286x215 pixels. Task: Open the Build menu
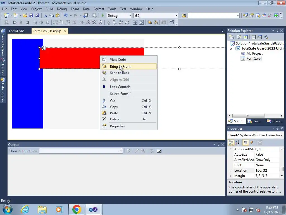(x=49, y=9)
